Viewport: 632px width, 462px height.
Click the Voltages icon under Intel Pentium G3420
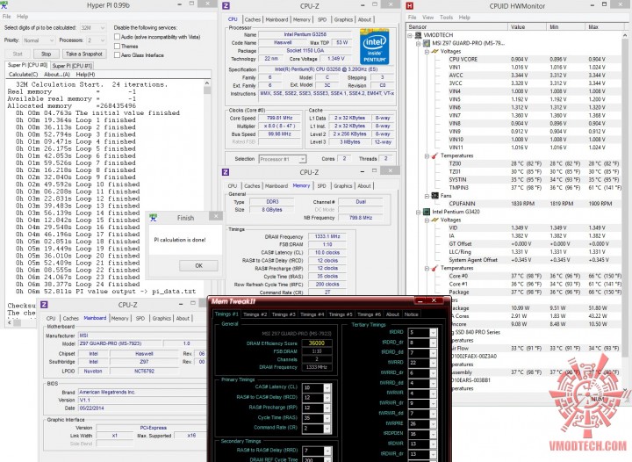(x=434, y=220)
